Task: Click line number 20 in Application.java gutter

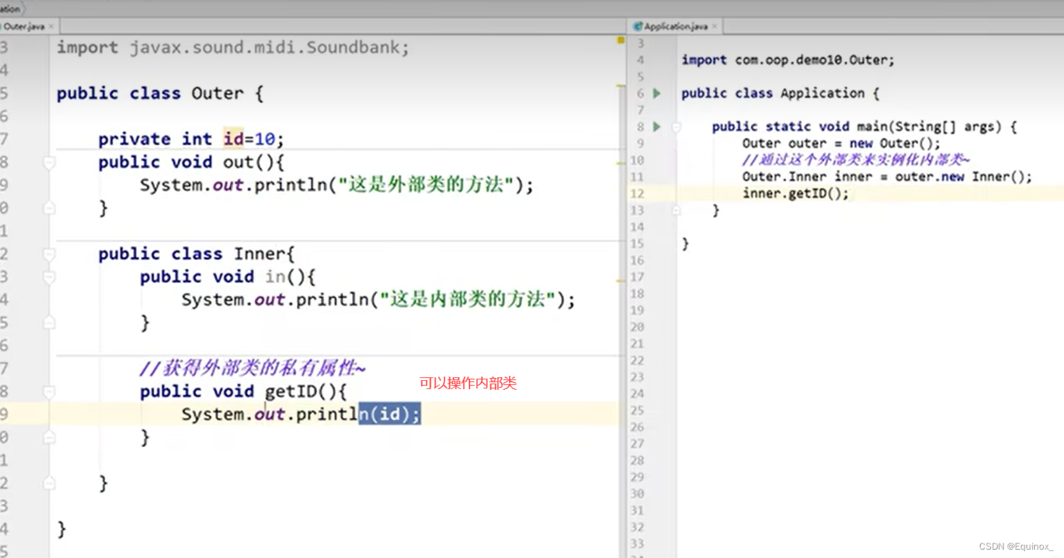Action: [x=637, y=327]
